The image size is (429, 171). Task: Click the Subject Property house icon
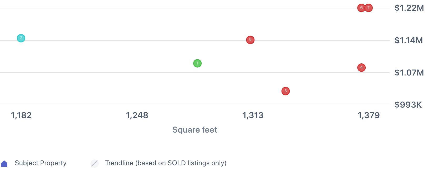click(x=4, y=164)
